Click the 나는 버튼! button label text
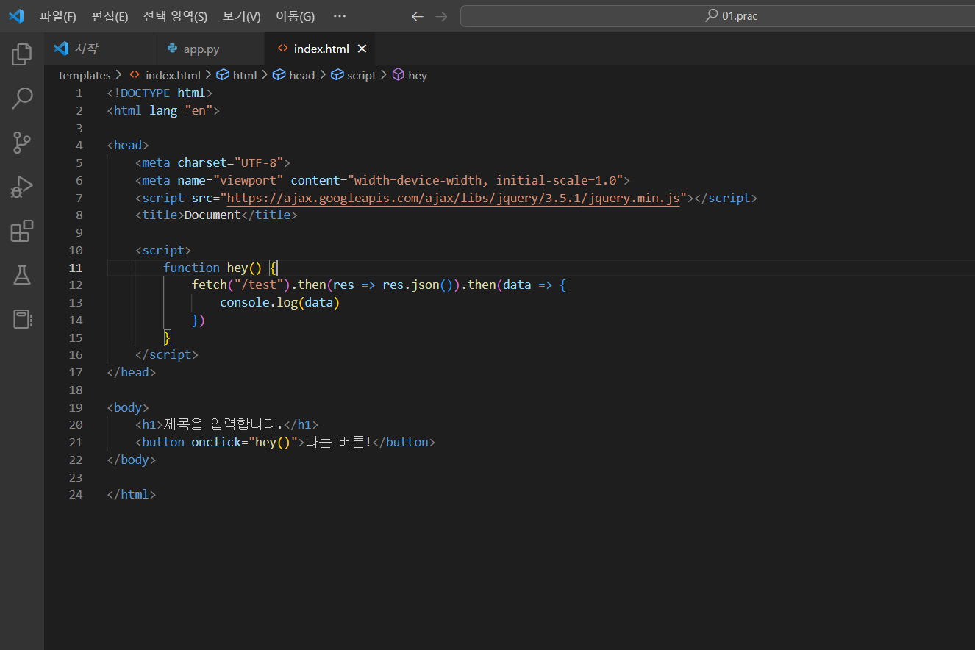 click(x=339, y=442)
